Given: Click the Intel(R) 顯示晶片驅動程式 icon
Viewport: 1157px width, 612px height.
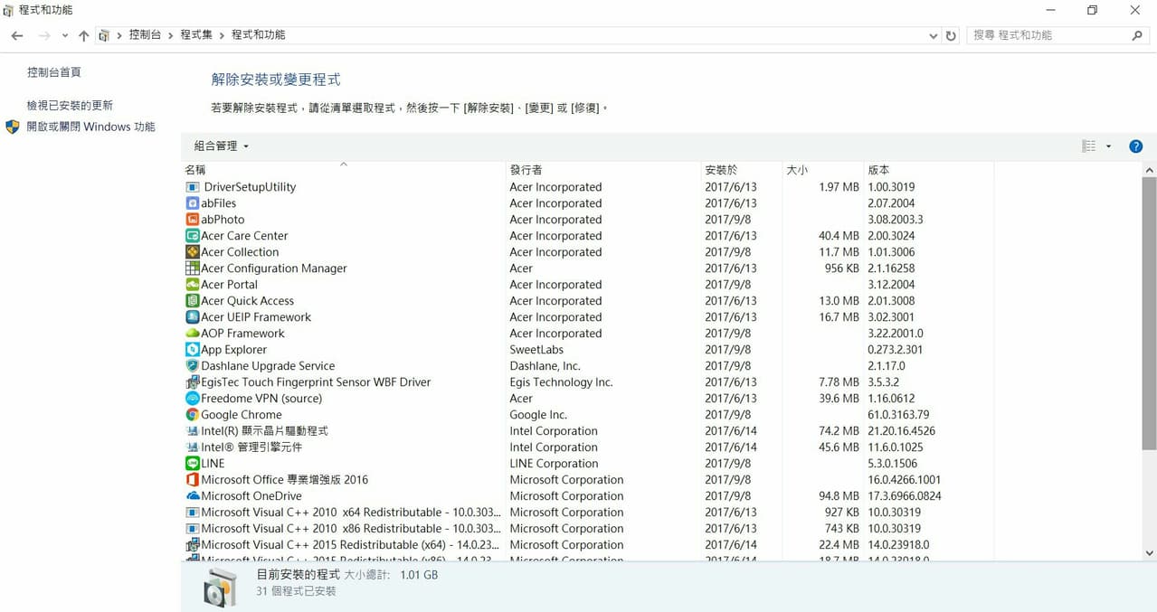Looking at the screenshot, I should [x=192, y=431].
